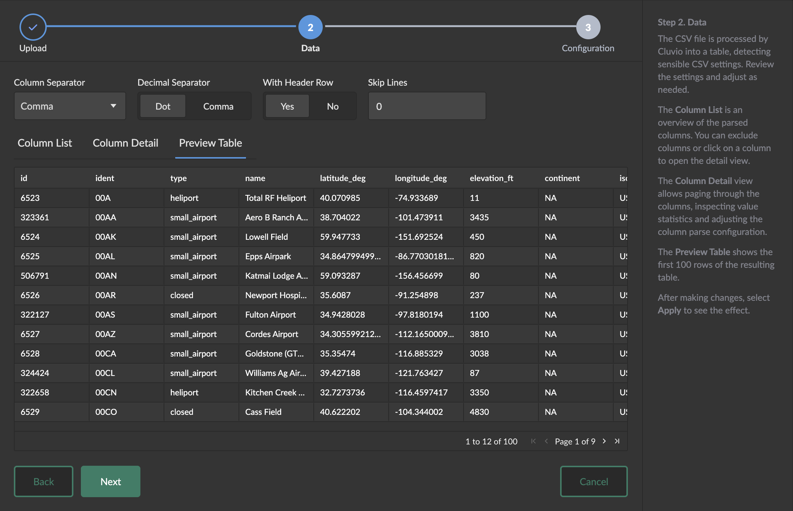Viewport: 793px width, 511px height.
Task: Click the step 2 Data circle
Action: pyautogui.click(x=310, y=27)
